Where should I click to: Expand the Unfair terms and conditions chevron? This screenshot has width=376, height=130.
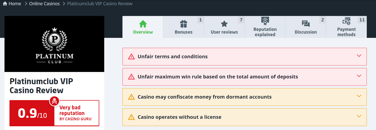click(359, 56)
